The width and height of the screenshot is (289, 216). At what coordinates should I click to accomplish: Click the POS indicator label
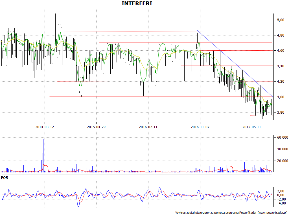(x=5, y=178)
